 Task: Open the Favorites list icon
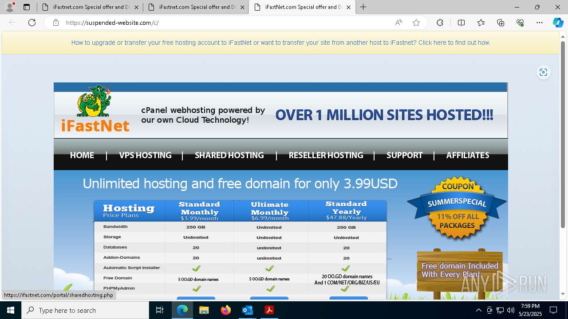click(x=481, y=23)
